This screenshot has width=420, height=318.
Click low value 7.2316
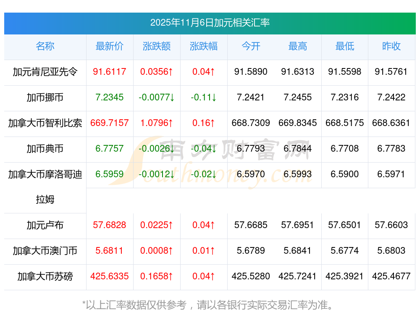(345, 97)
